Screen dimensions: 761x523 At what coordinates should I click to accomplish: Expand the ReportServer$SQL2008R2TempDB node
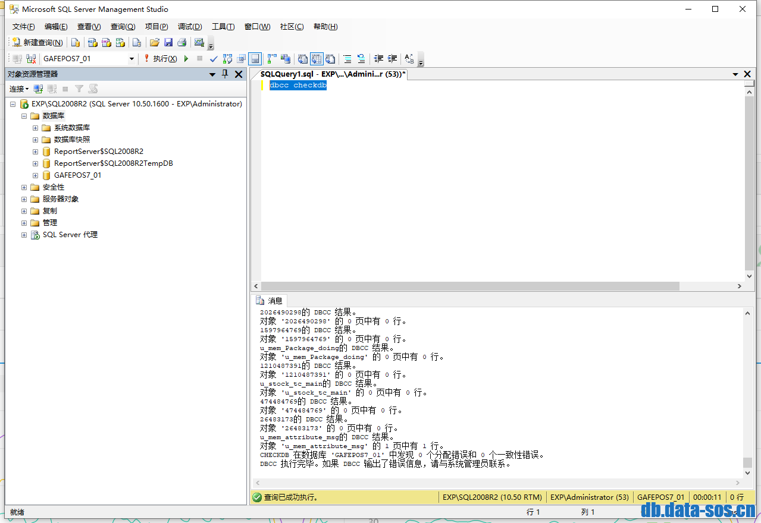tap(36, 163)
